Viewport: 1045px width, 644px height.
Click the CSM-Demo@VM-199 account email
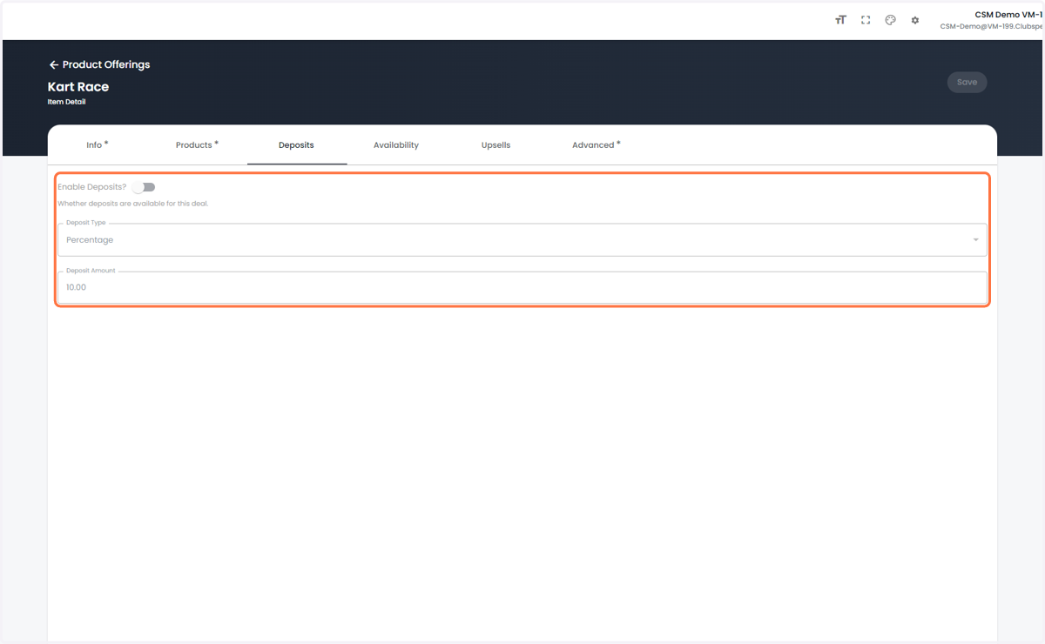(991, 27)
